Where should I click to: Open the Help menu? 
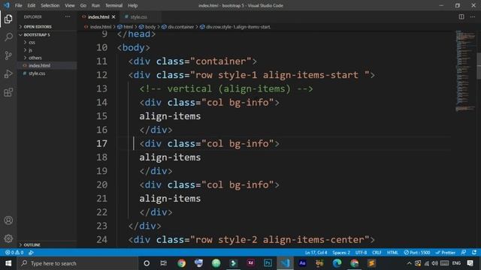tap(132, 5)
